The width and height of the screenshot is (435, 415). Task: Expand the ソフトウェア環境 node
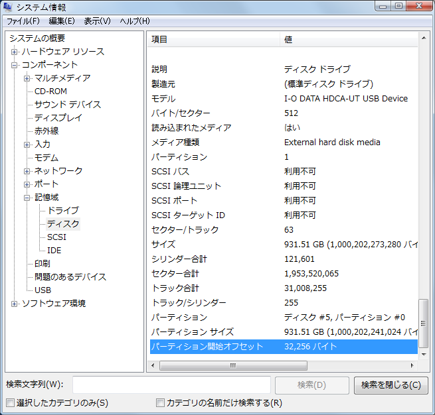(14, 304)
